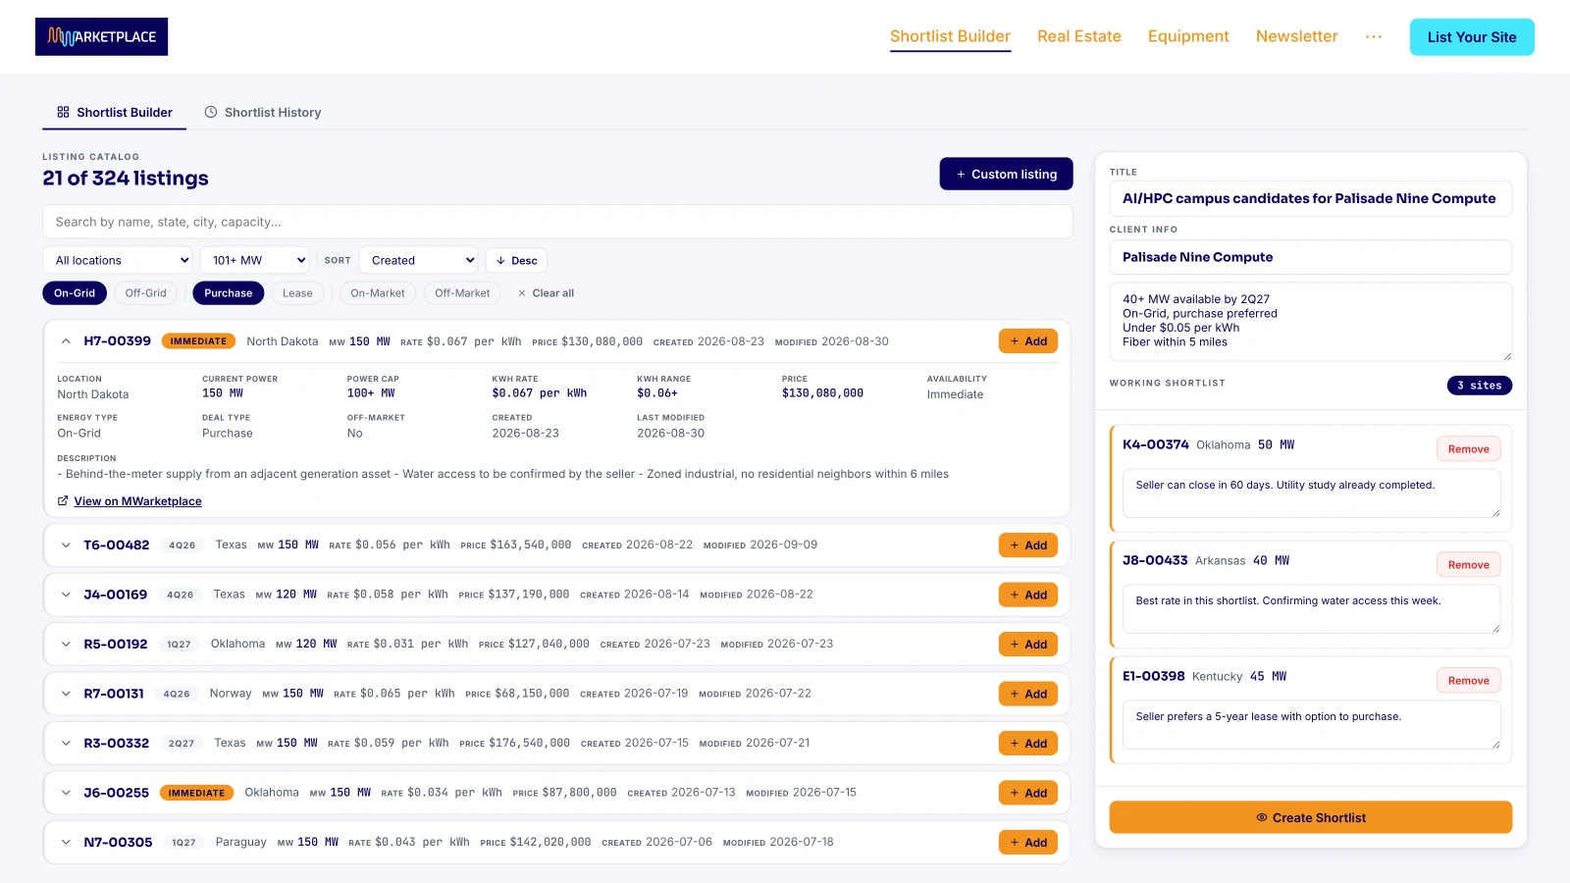Toggle the Off-Grid filter chip

click(146, 293)
